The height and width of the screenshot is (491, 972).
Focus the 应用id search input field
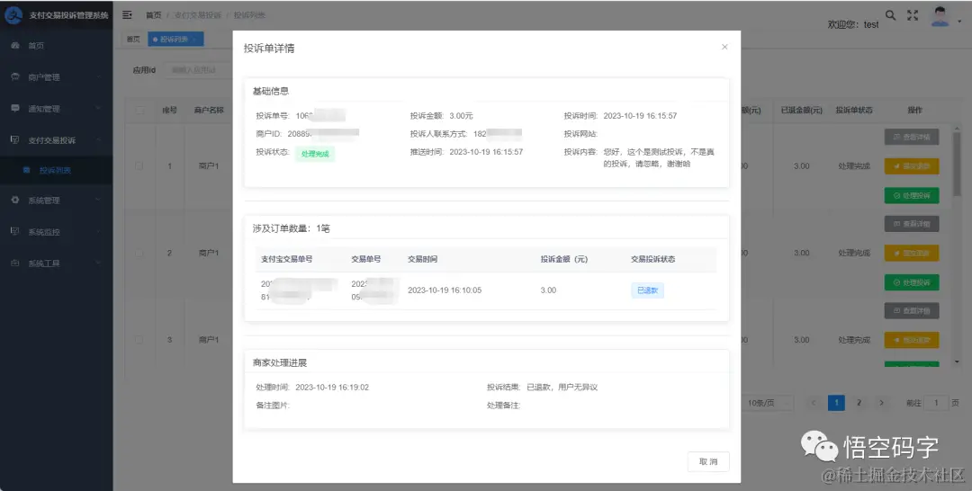coord(198,70)
